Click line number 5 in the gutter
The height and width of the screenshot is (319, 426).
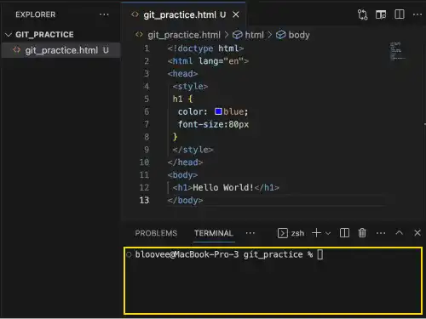coord(147,99)
